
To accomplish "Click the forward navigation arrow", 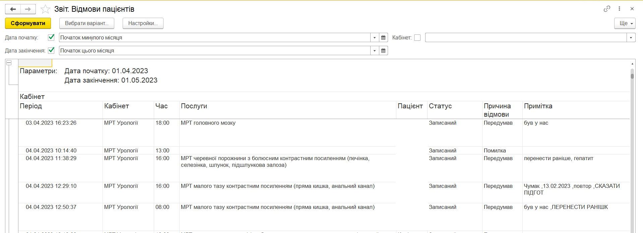I will coord(28,9).
